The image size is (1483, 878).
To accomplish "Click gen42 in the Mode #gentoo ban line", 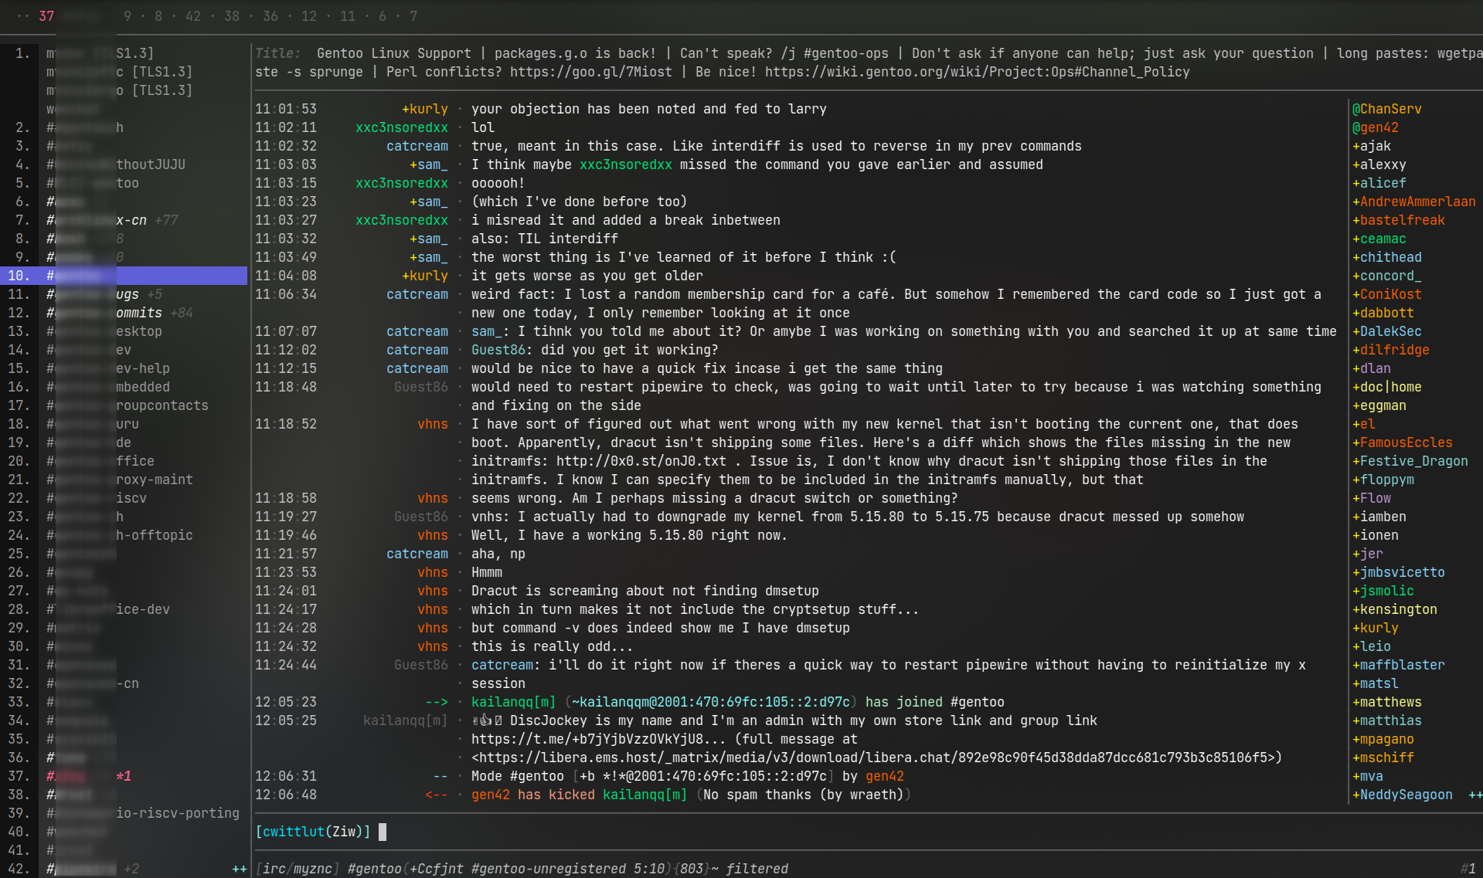I will click(885, 776).
